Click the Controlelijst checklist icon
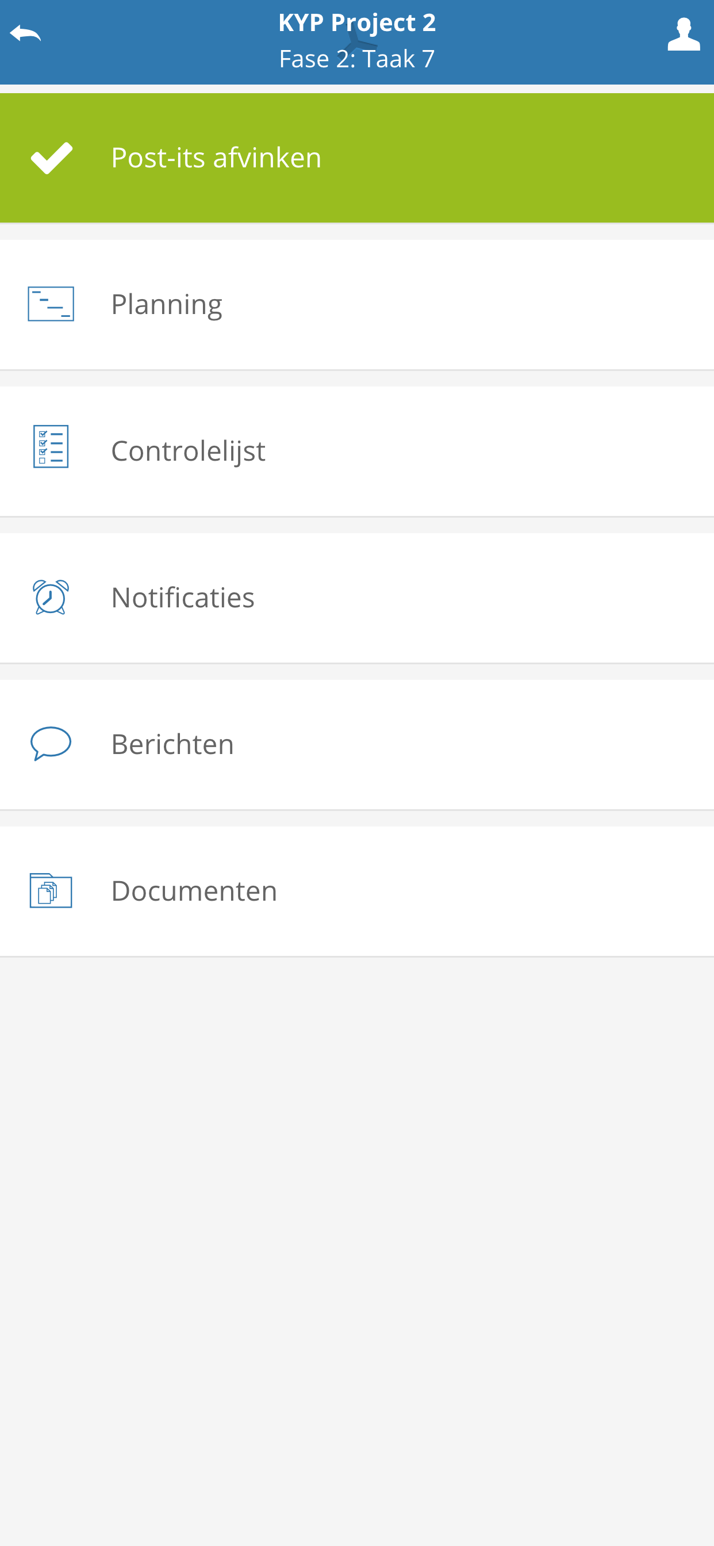The image size is (714, 1546). pyautogui.click(x=51, y=446)
